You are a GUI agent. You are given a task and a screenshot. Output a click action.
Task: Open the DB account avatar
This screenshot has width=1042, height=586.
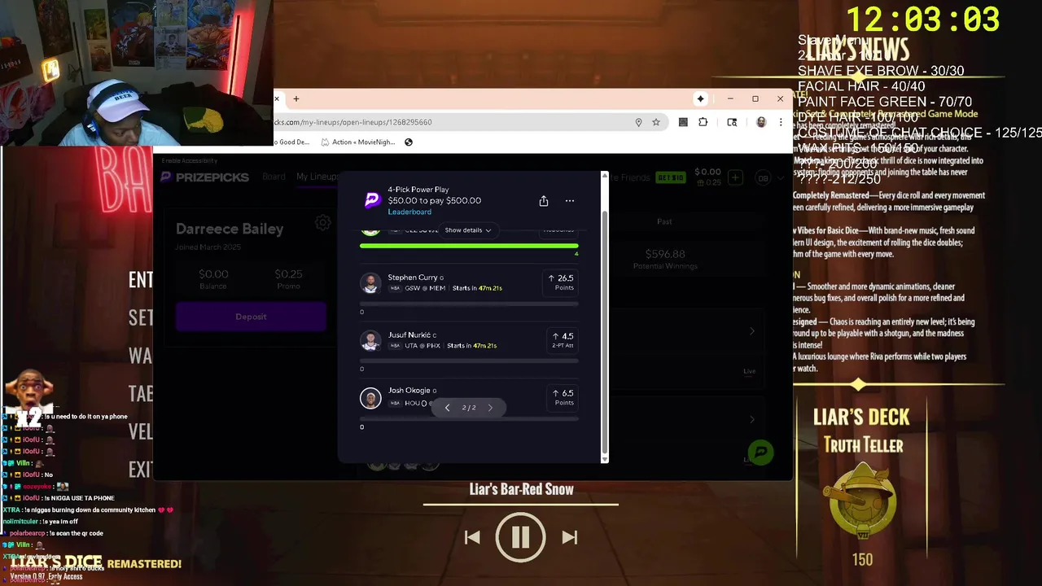click(x=764, y=177)
